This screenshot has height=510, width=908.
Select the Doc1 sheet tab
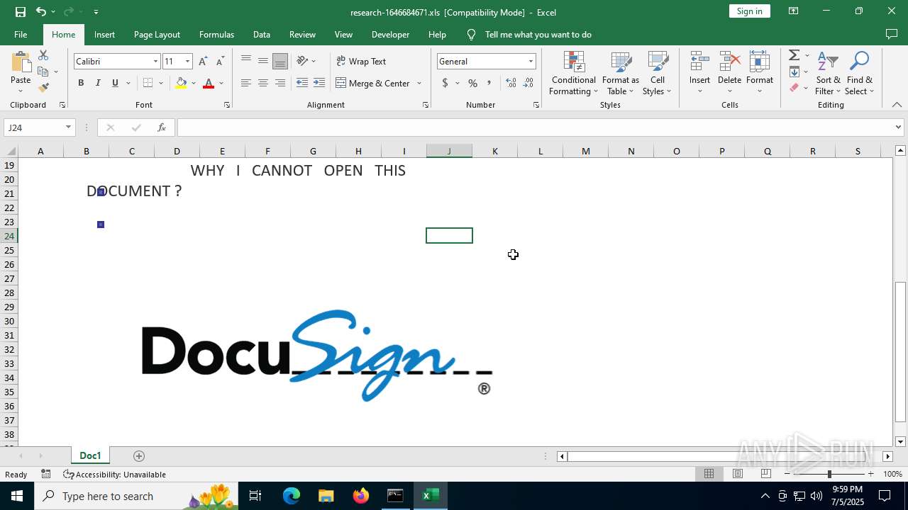90,455
